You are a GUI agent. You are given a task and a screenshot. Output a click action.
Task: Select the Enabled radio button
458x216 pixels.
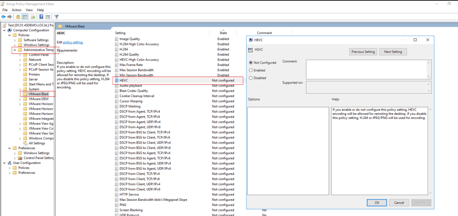tap(251, 70)
